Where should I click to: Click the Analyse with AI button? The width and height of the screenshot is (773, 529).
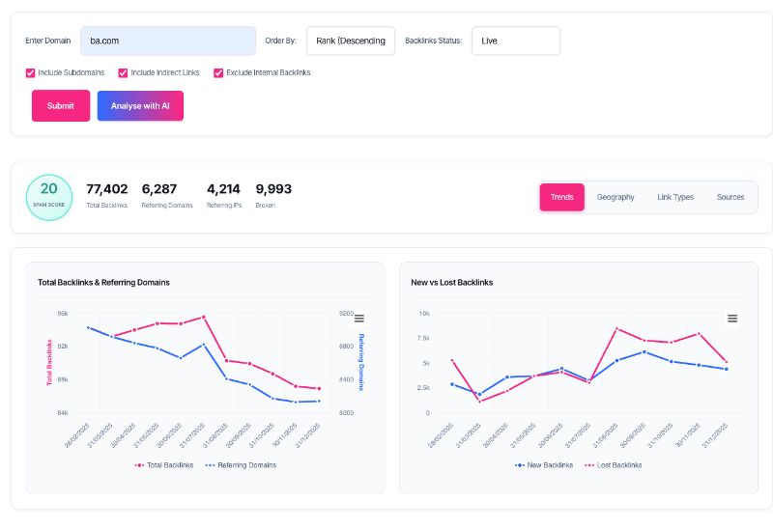click(140, 106)
